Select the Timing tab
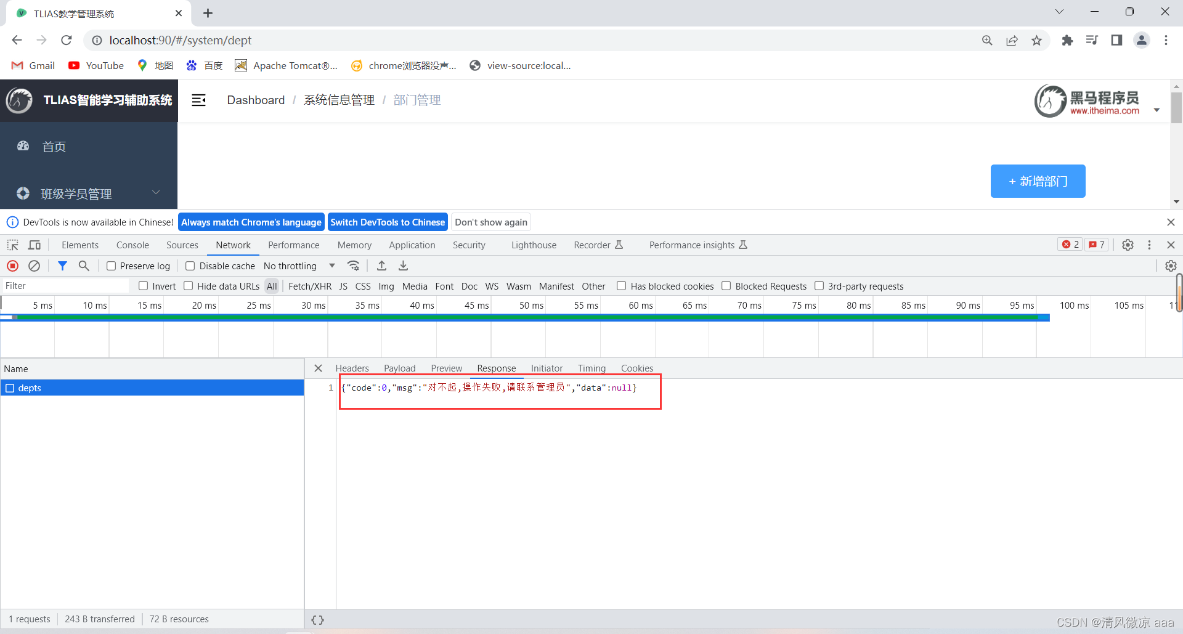 [591, 368]
